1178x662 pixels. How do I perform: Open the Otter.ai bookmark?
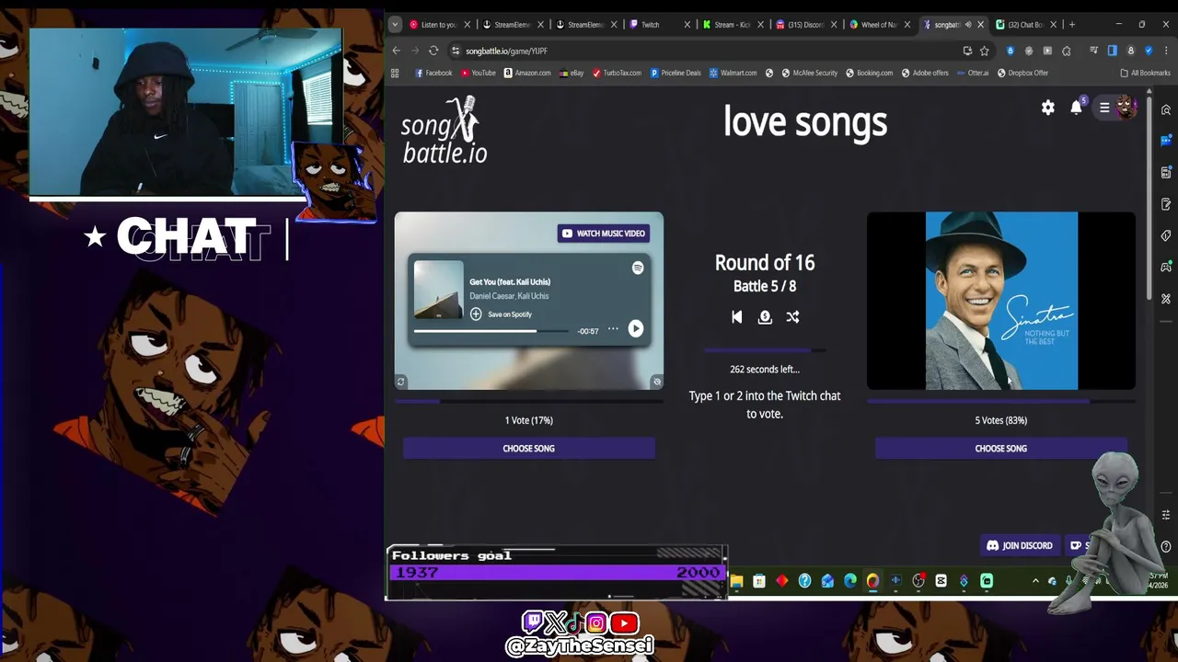(972, 73)
